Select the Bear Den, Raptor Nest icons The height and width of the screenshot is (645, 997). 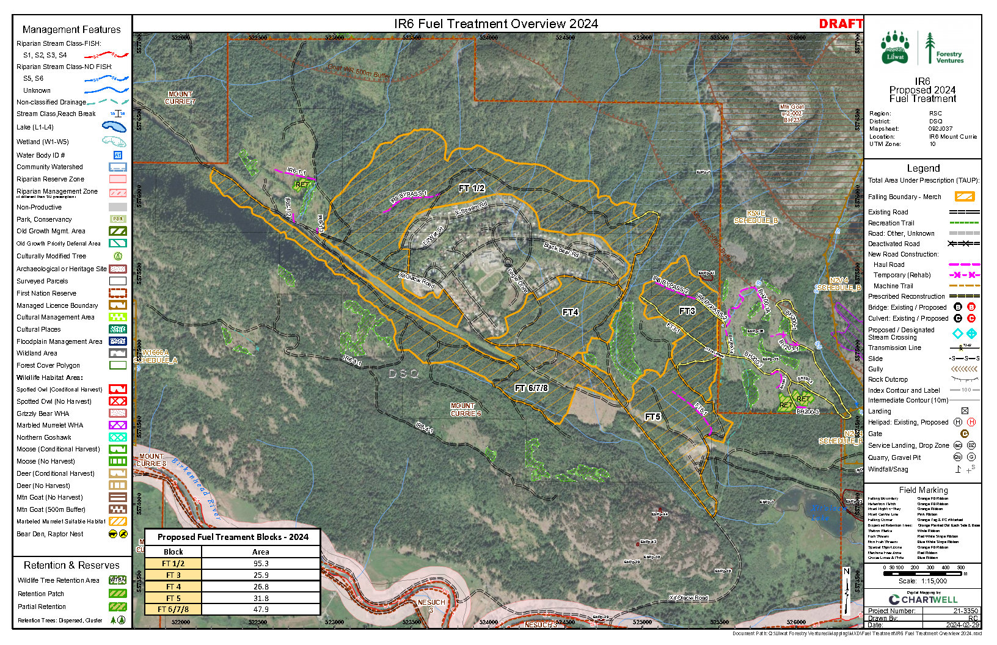tap(117, 534)
